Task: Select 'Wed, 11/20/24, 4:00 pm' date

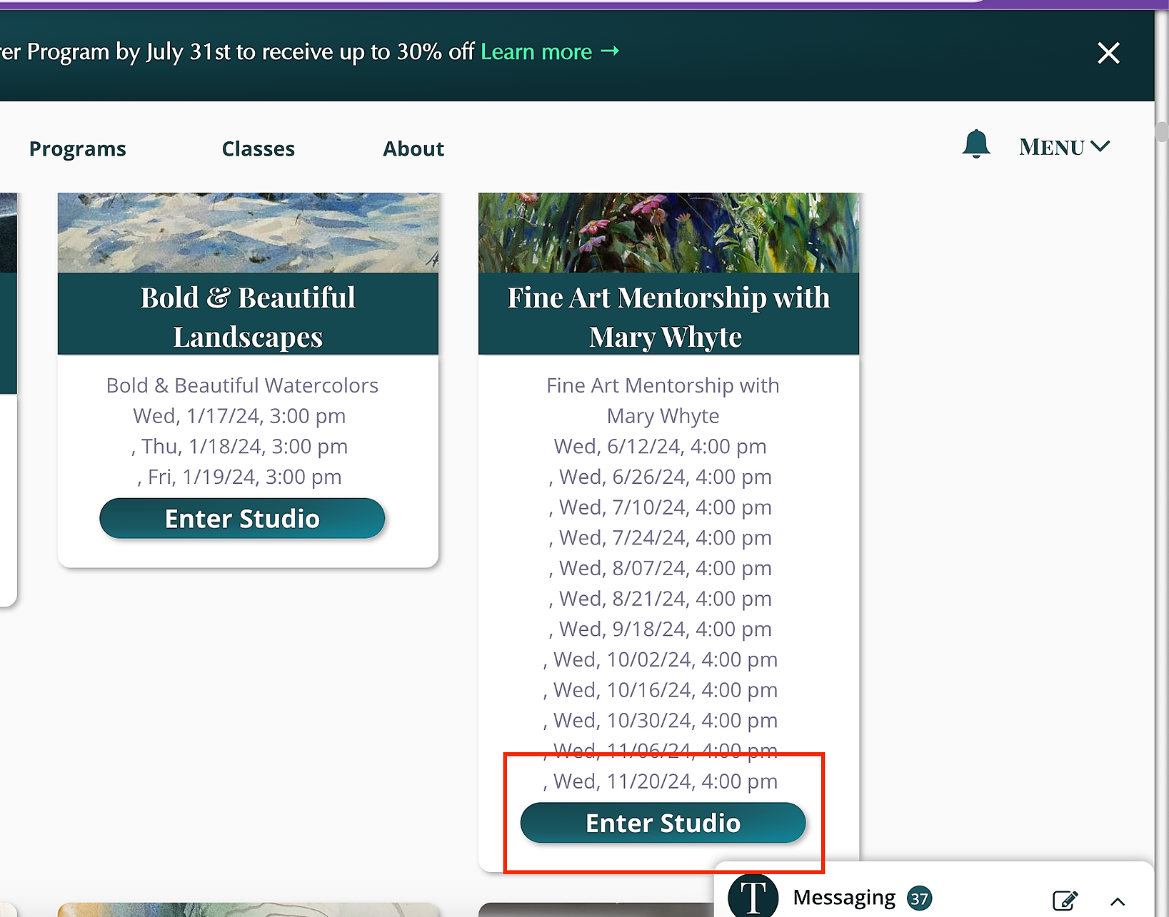Action: pos(666,781)
